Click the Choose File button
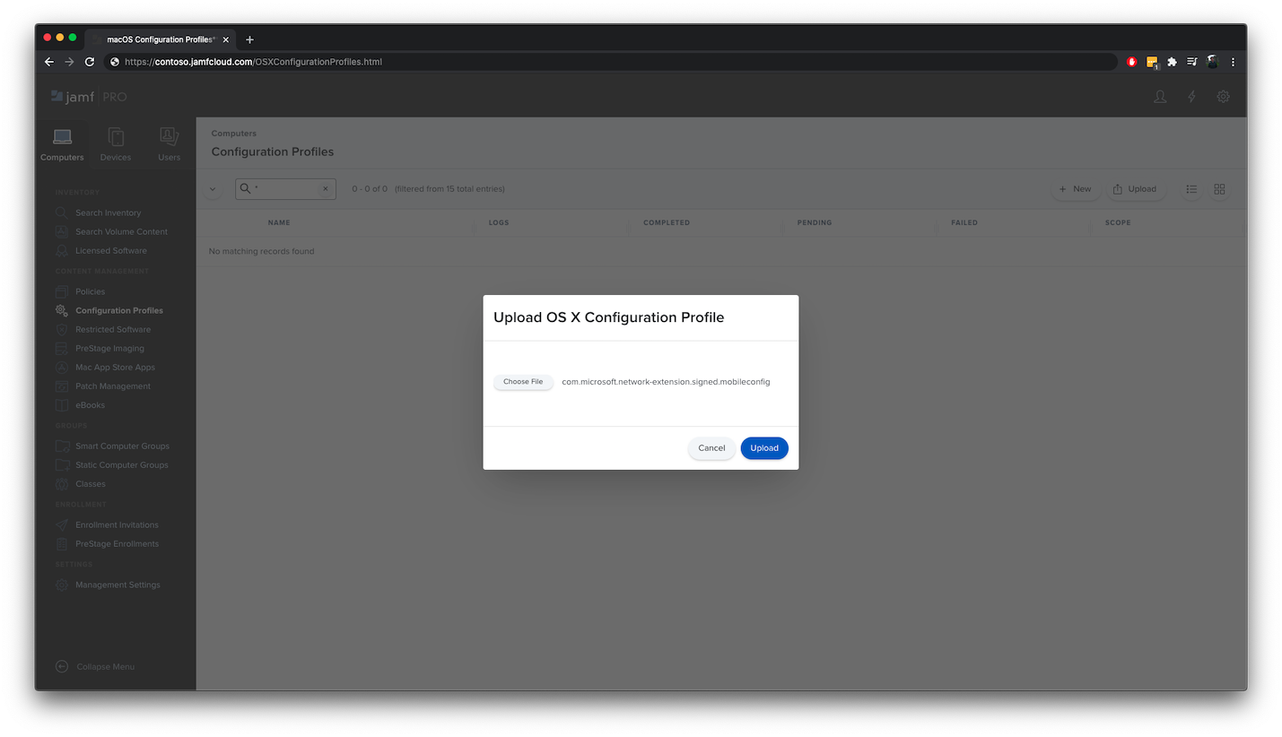The width and height of the screenshot is (1282, 737). (523, 382)
